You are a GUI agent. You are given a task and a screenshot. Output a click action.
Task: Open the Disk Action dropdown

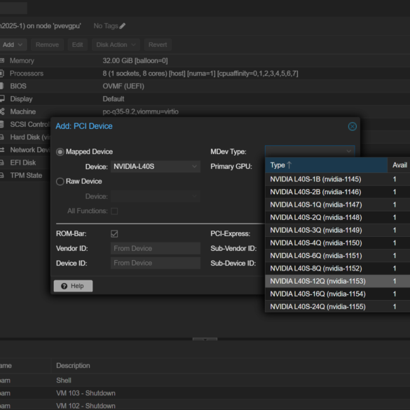tap(116, 45)
